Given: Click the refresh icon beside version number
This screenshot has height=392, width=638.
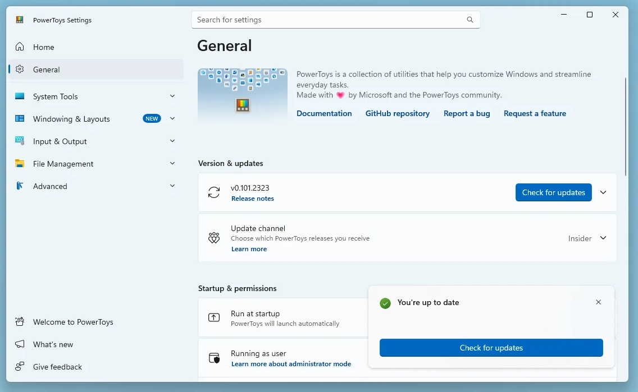Looking at the screenshot, I should point(214,192).
